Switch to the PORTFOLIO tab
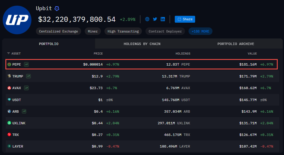Viewport: 284px width, 155px height. pos(48,44)
